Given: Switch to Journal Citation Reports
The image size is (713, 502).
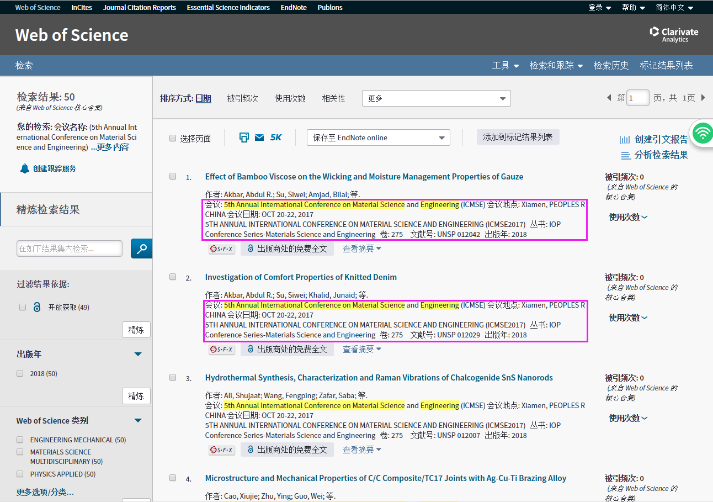Looking at the screenshot, I should [140, 7].
